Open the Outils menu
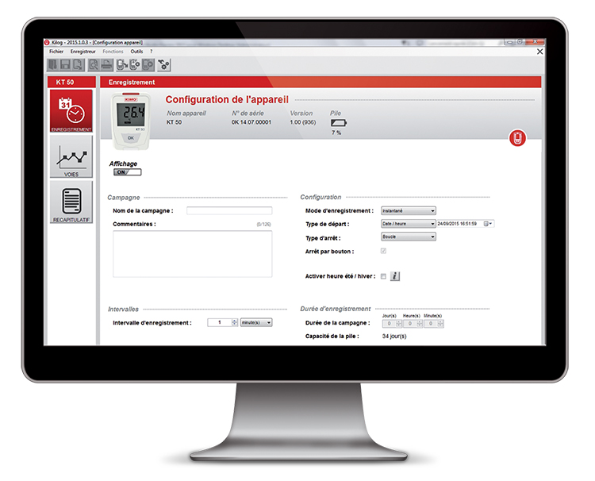Viewport: 595px width, 481px height. click(136, 51)
